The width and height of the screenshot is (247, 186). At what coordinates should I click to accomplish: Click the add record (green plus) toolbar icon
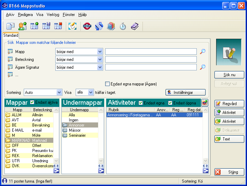click(34, 26)
